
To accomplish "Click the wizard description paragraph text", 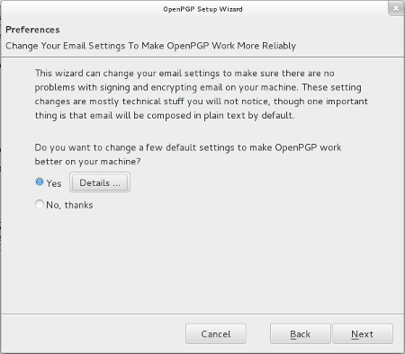I will [201, 94].
